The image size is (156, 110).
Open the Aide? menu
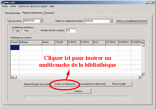tap(52, 6)
